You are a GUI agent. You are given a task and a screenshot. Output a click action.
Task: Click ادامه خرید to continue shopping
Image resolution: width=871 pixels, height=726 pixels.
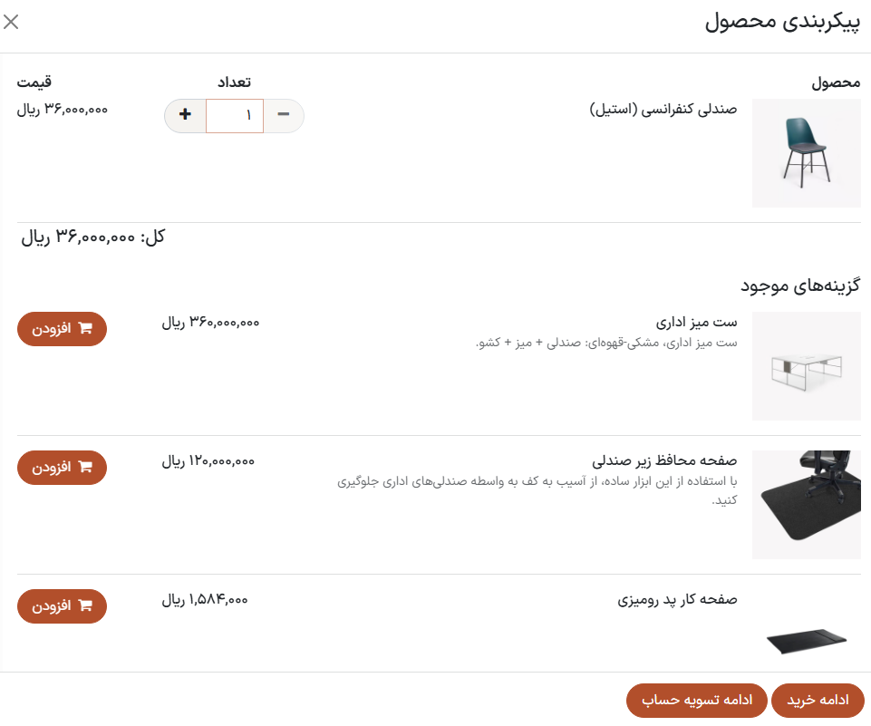(x=815, y=700)
